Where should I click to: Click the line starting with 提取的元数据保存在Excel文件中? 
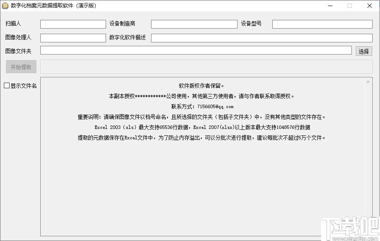pos(201,138)
